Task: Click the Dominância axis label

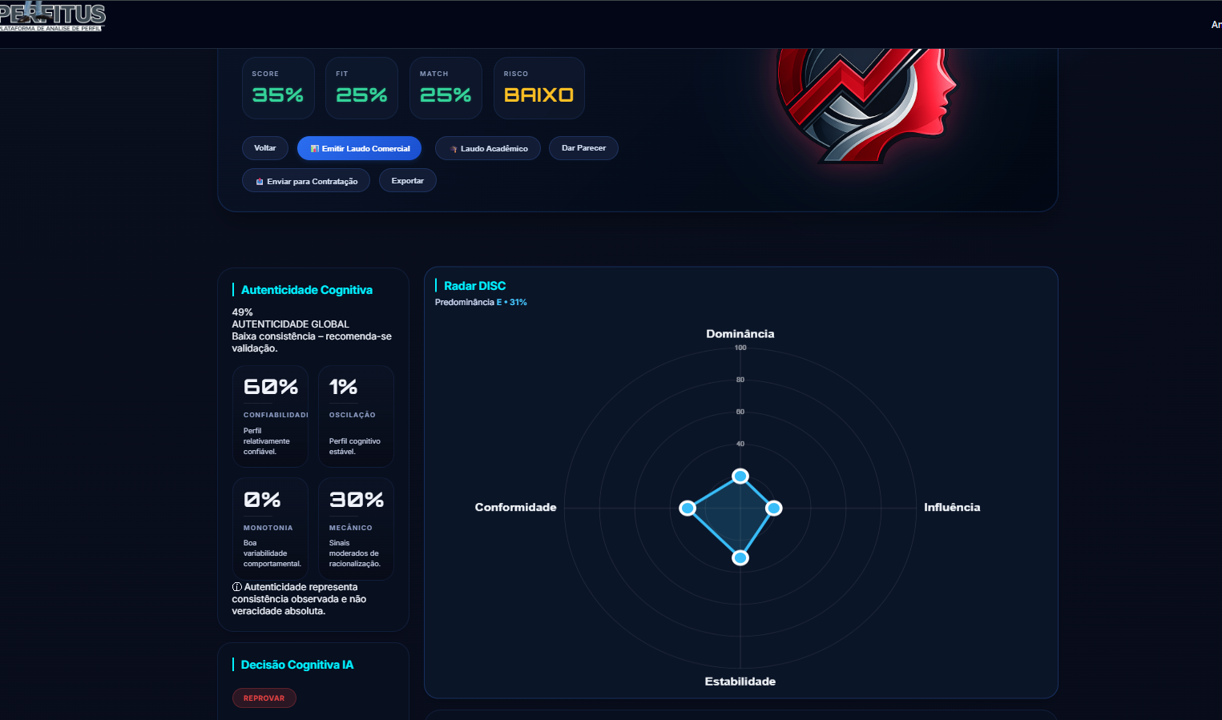Action: [x=740, y=334]
